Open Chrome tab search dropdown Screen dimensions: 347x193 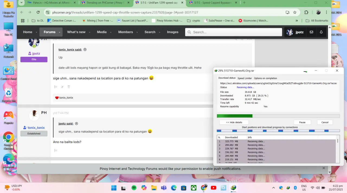(x=22, y=3)
